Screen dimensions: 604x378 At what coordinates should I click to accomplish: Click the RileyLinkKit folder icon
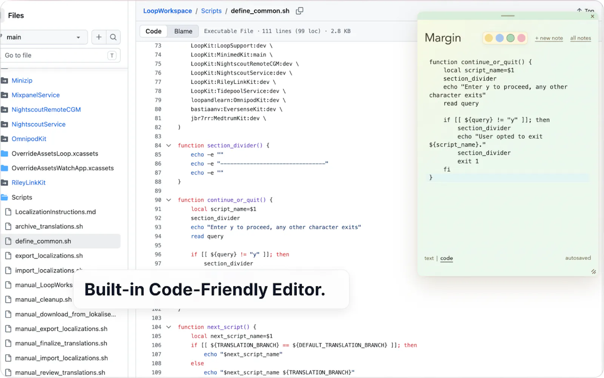click(x=5, y=183)
